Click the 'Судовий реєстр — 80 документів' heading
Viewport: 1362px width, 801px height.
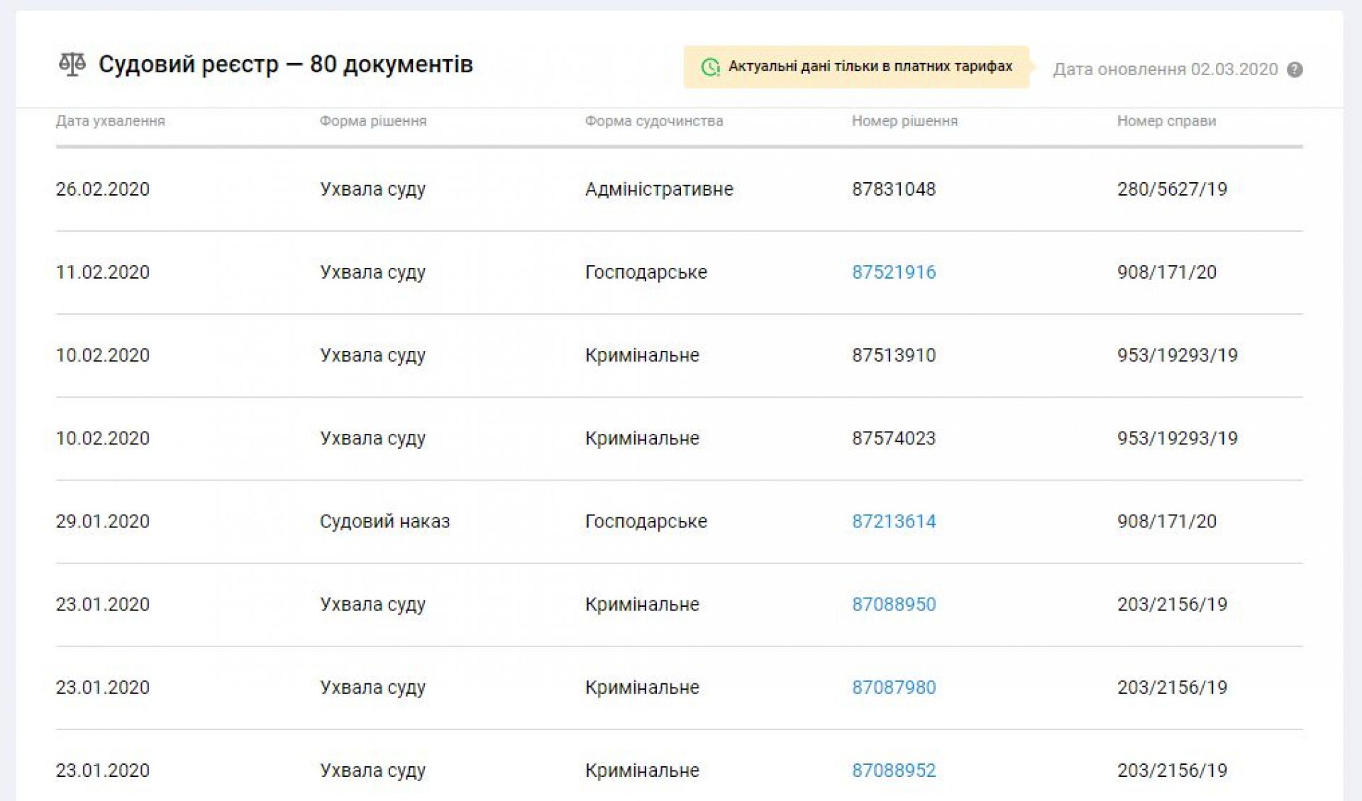(x=285, y=65)
